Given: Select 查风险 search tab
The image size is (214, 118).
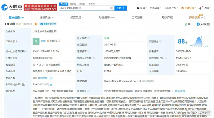Looking at the screenshot, I should (x=82, y=4).
